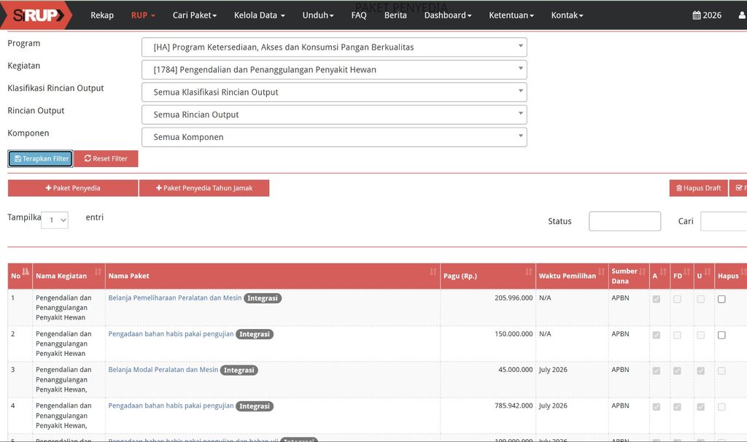This screenshot has height=442, width=747.
Task: Click the calendar icon for 2026
Action: click(x=697, y=15)
